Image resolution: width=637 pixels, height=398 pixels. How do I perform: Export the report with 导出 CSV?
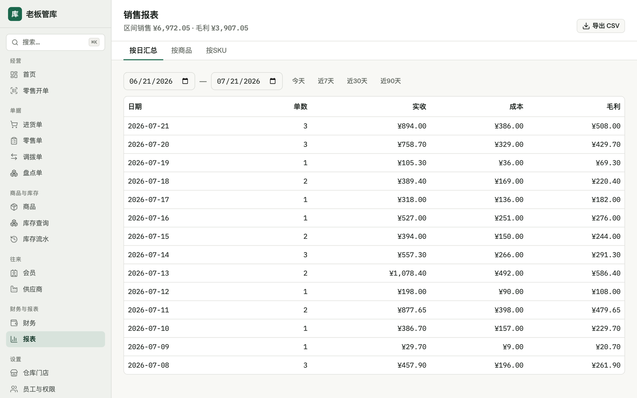(601, 26)
